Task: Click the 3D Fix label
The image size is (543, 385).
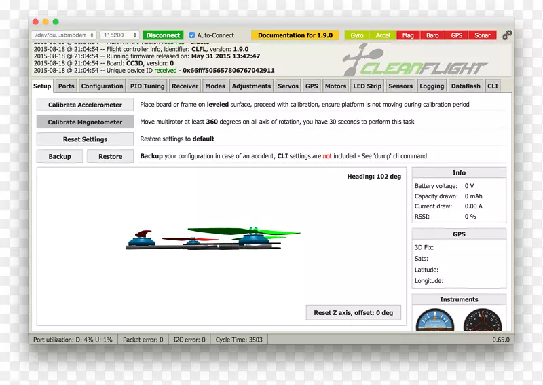Action: [x=424, y=247]
